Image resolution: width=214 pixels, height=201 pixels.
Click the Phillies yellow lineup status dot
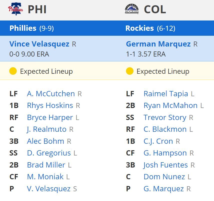click(x=13, y=71)
